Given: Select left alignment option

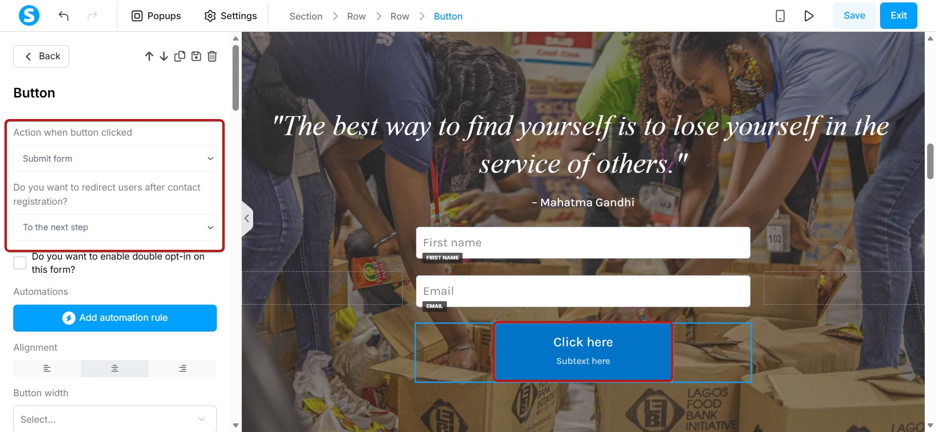Looking at the screenshot, I should click(47, 368).
